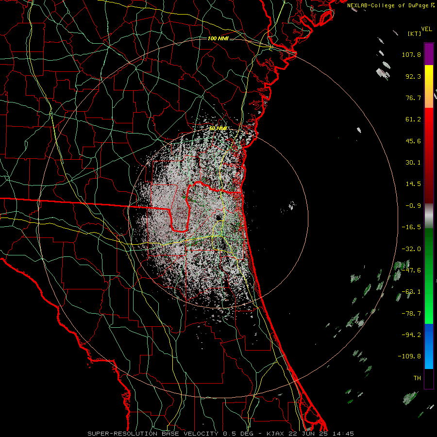Screen dimensions: 437x437
Task: Click the 92.3 legend value
Action: point(413,76)
